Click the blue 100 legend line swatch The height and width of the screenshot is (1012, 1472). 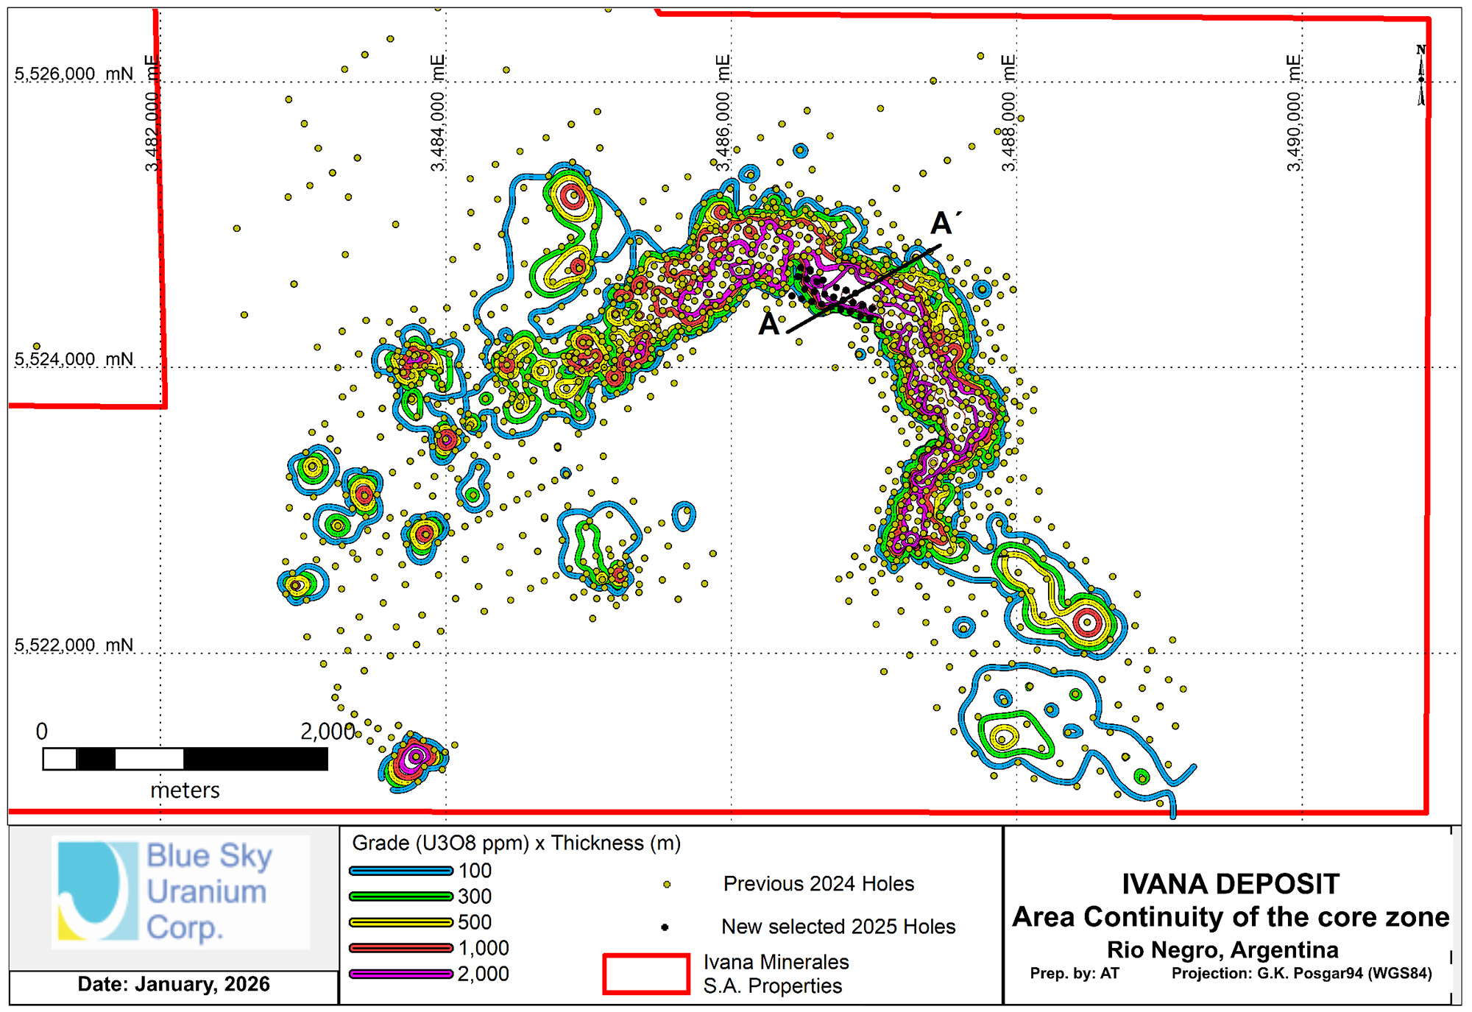point(400,871)
